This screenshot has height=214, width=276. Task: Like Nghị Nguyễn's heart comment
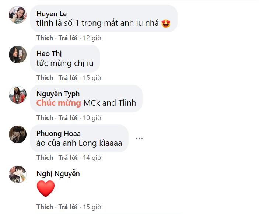(45, 207)
